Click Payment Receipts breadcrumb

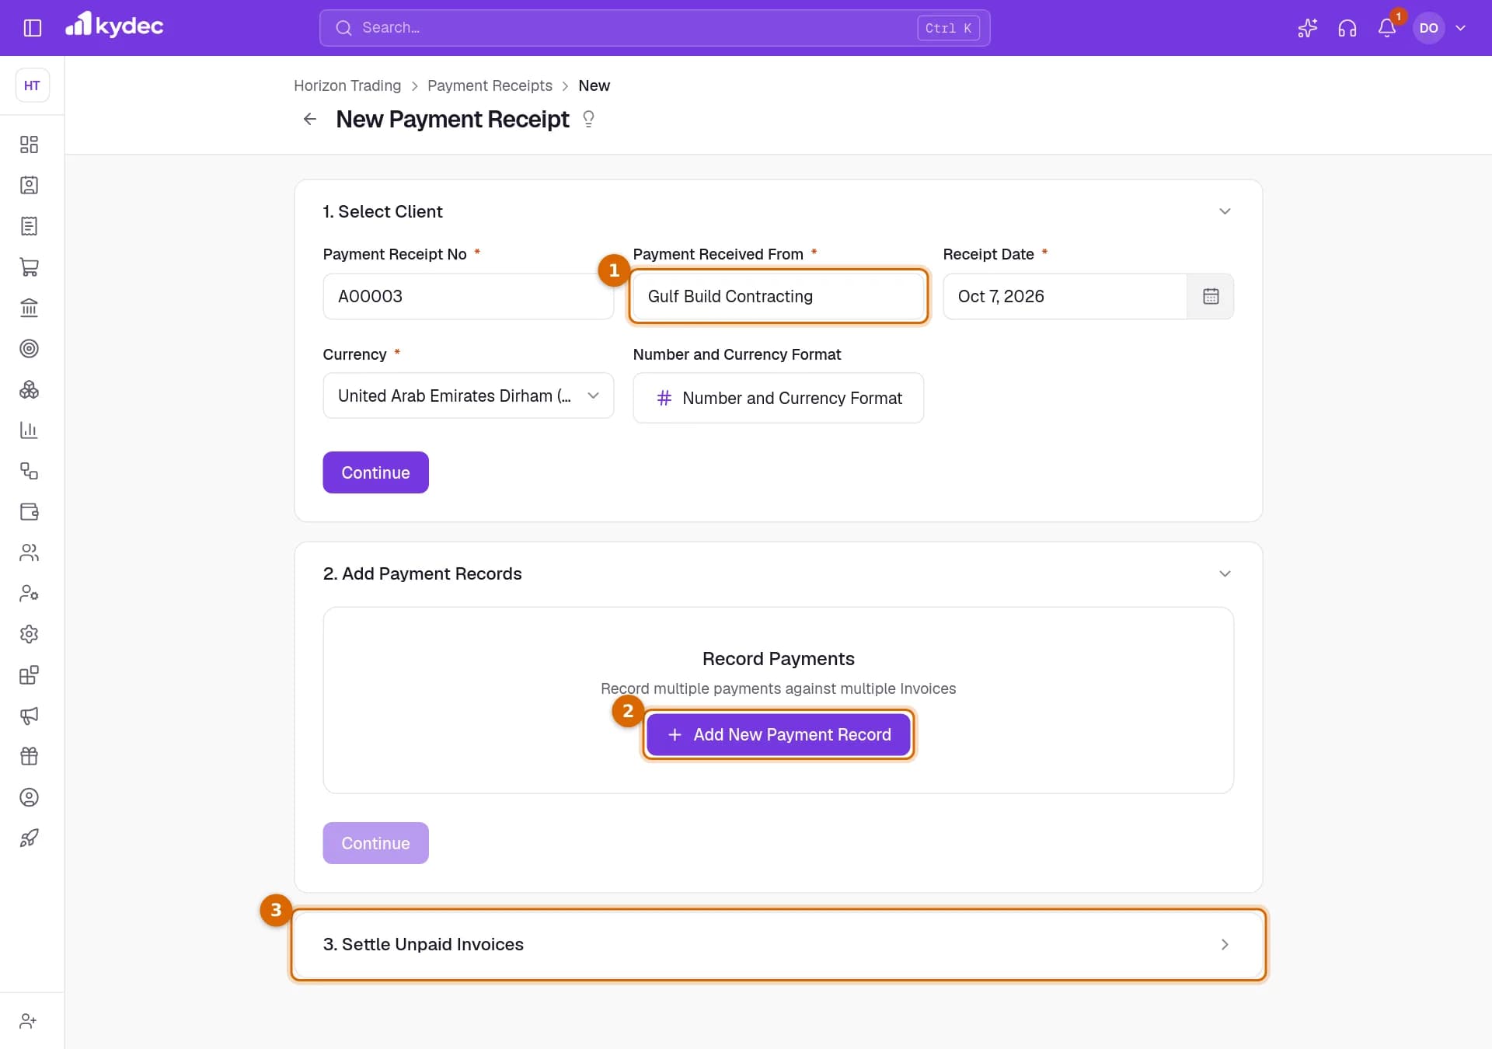coord(490,85)
